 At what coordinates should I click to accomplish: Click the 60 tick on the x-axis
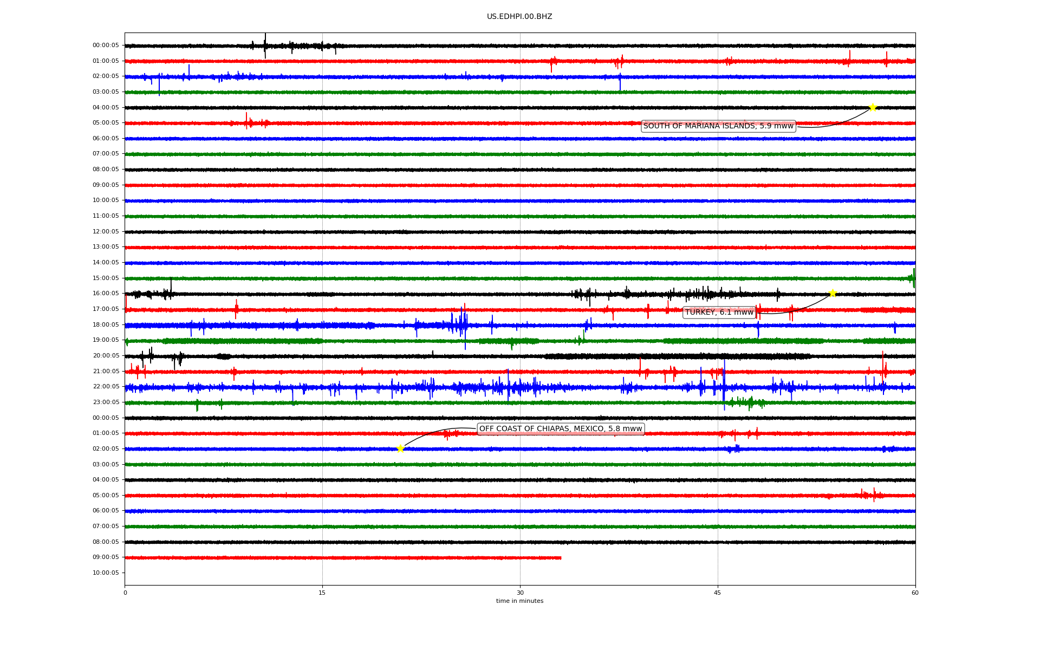[x=915, y=593]
